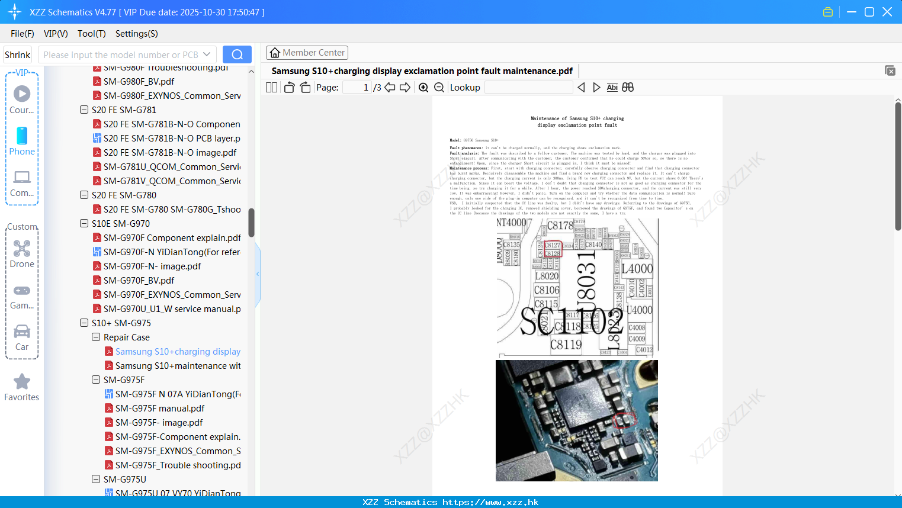The height and width of the screenshot is (508, 902).
Task: Click the page number field
Action: pyautogui.click(x=357, y=87)
